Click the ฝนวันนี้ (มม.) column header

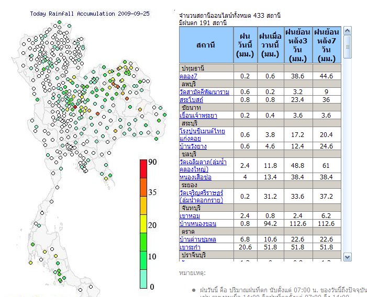(x=246, y=45)
